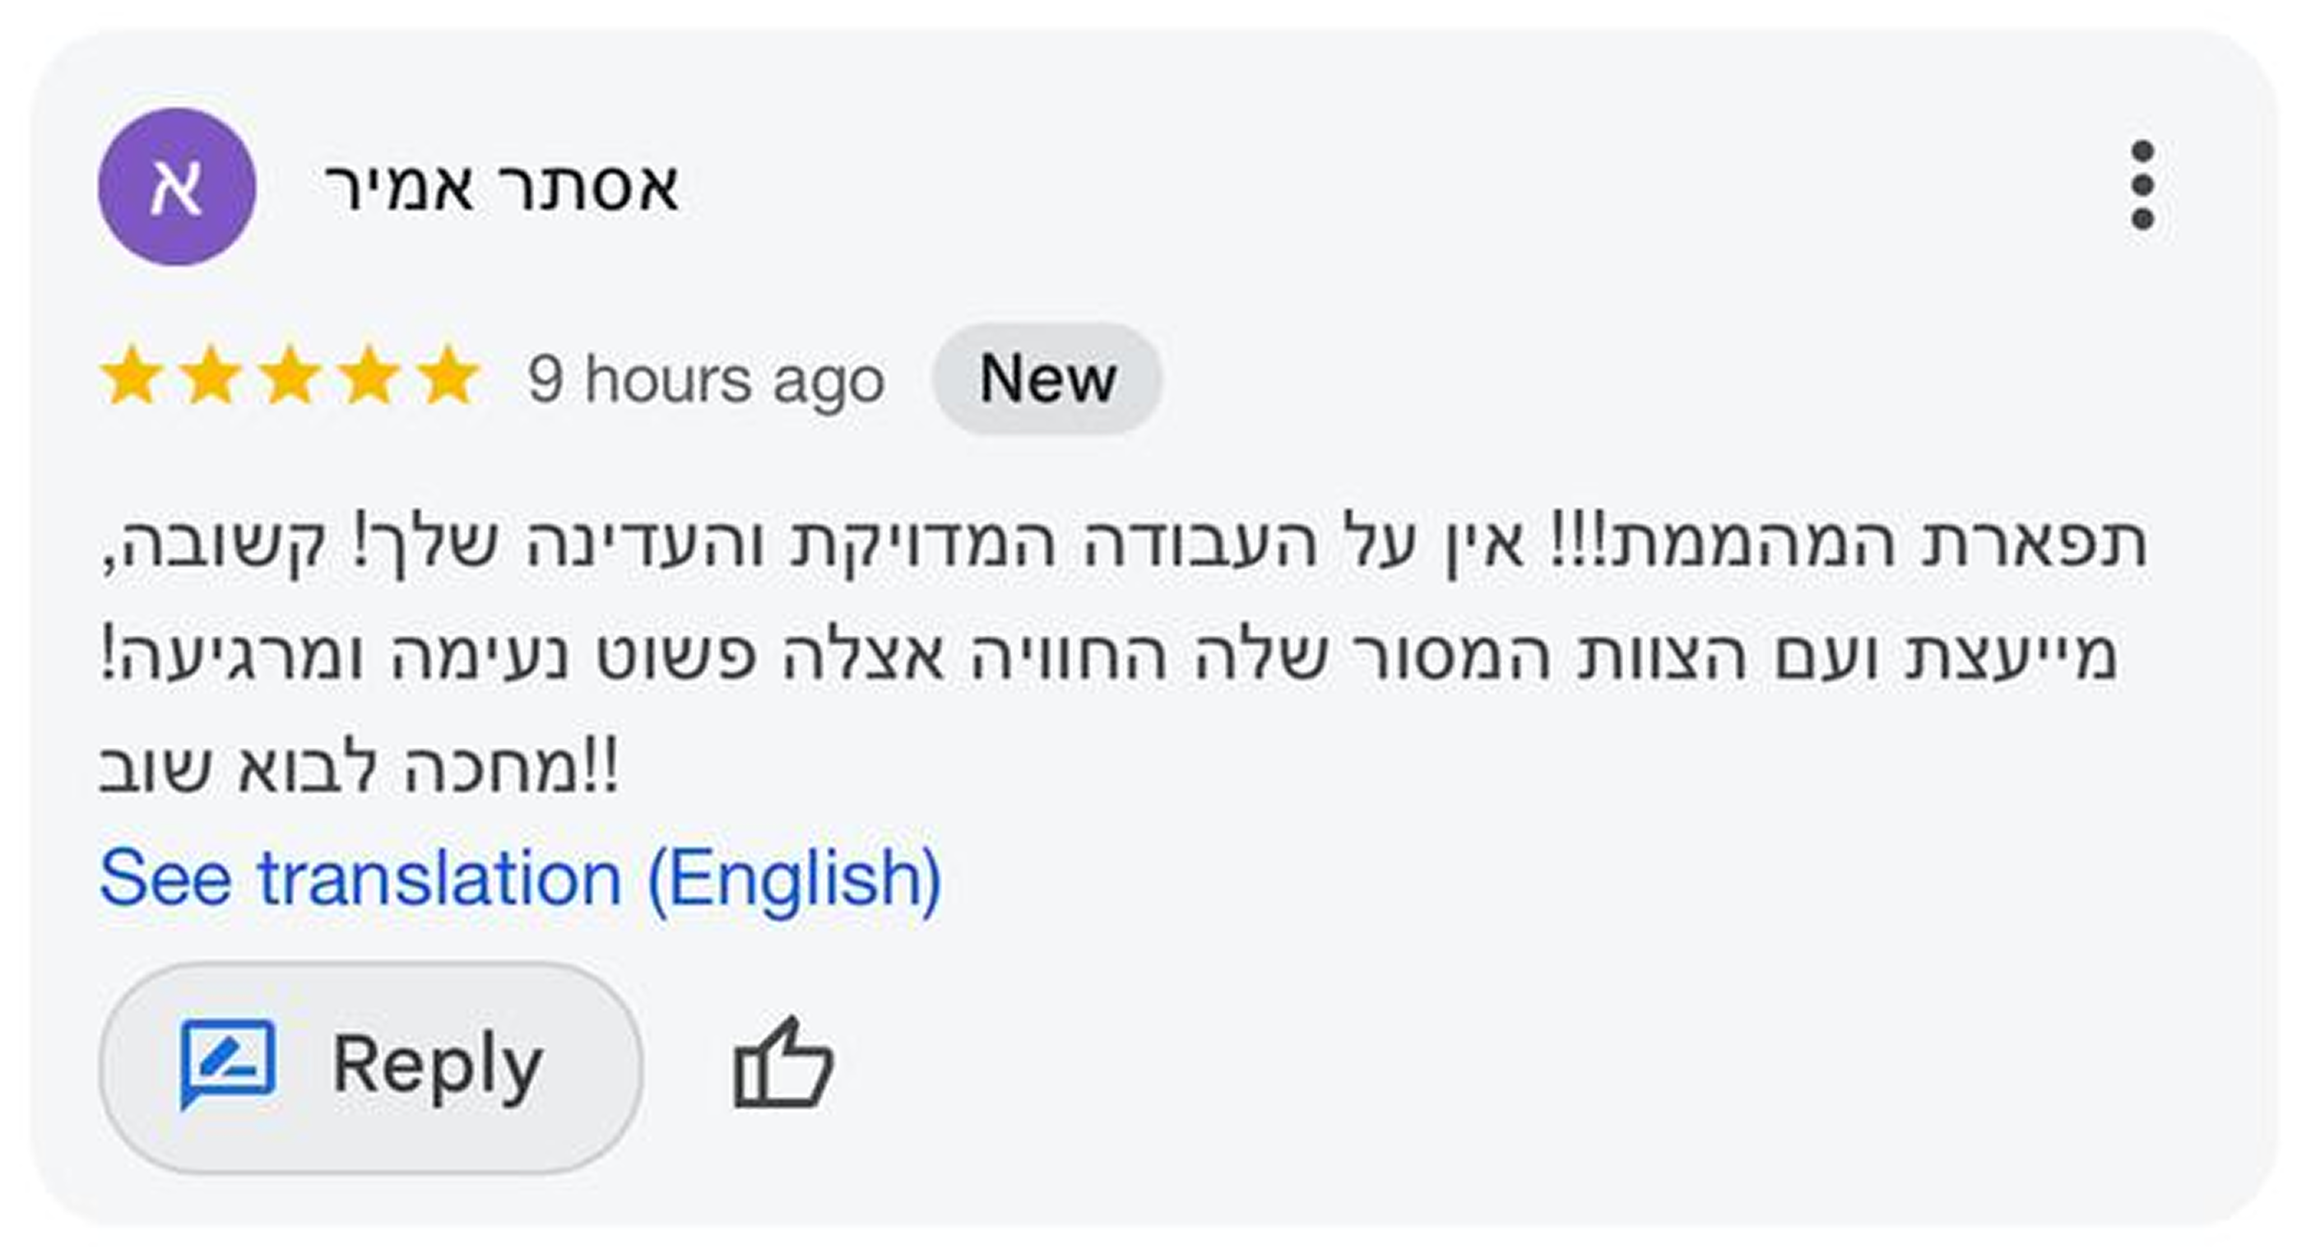Click the "New" badge
Screen dimensions: 2297x1254
pos(1046,379)
